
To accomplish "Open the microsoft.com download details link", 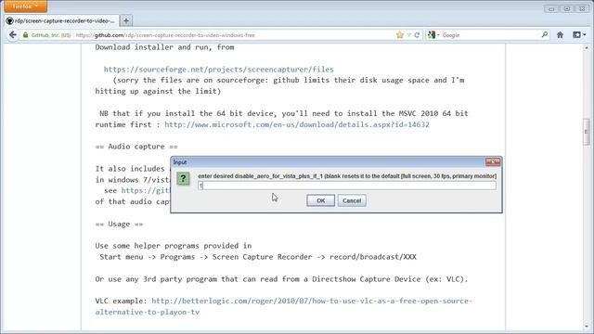I will point(297,124).
